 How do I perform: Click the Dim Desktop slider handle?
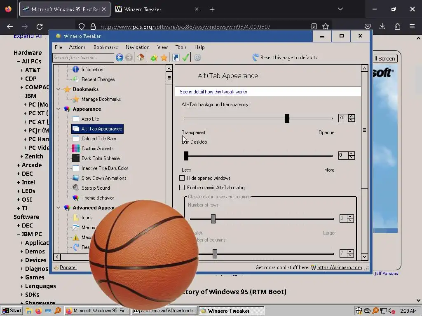tap(186, 156)
